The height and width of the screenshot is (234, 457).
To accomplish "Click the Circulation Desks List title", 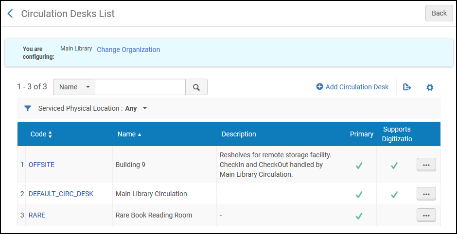I will pos(68,14).
